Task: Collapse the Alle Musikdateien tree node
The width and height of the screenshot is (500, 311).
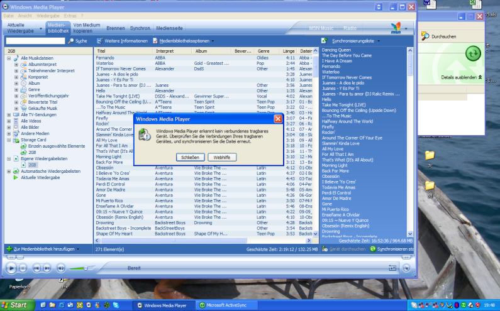Action: tap(9, 58)
